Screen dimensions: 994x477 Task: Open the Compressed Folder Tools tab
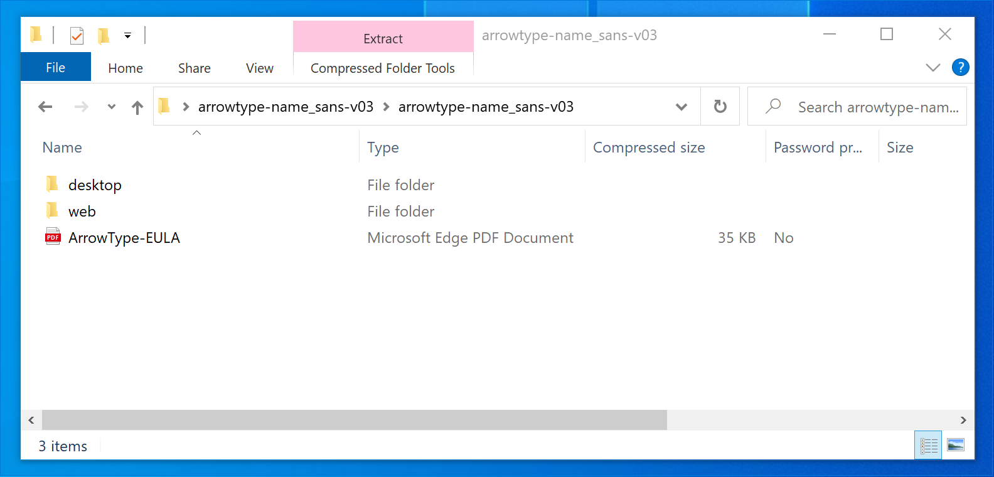point(383,68)
